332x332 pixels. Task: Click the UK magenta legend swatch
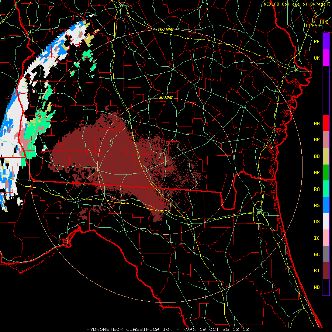pyautogui.click(x=326, y=58)
